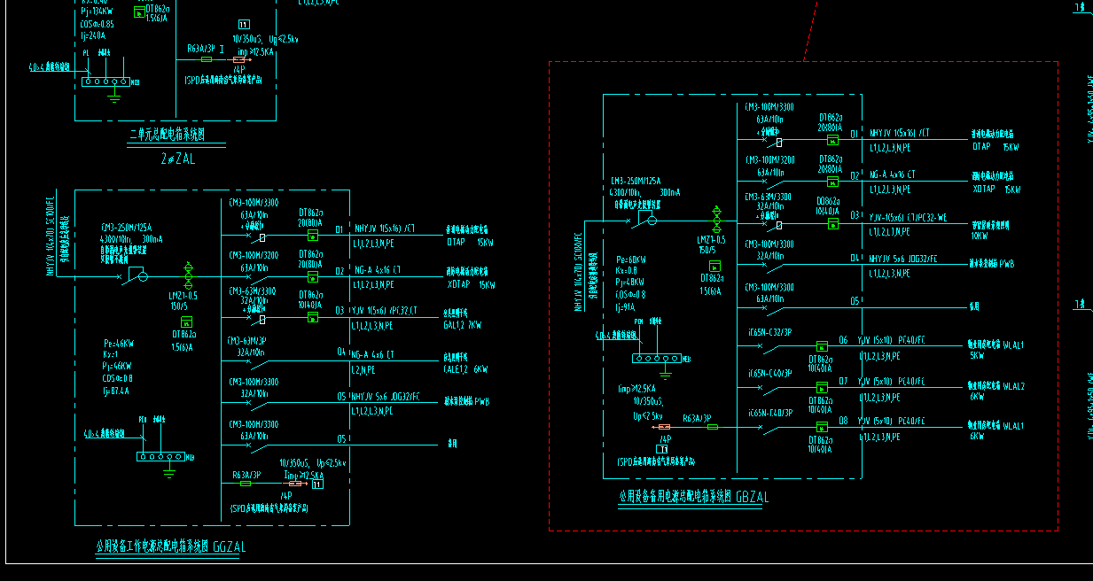Click the Ij=87.4A current value
The width and height of the screenshot is (1093, 581).
pos(117,390)
